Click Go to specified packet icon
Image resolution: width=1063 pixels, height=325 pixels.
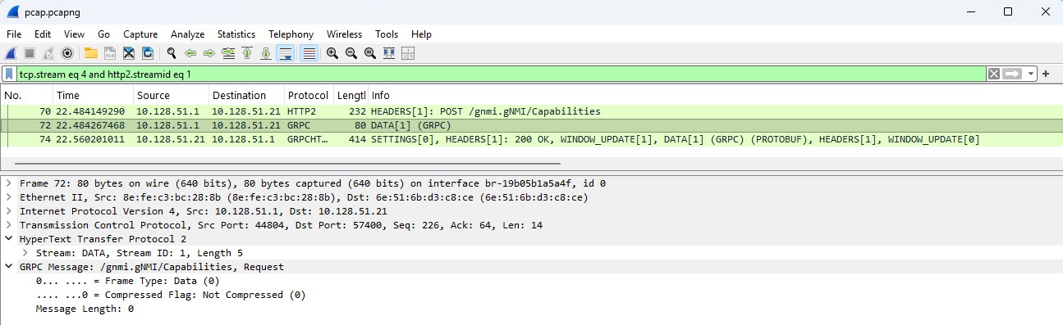pyautogui.click(x=228, y=53)
